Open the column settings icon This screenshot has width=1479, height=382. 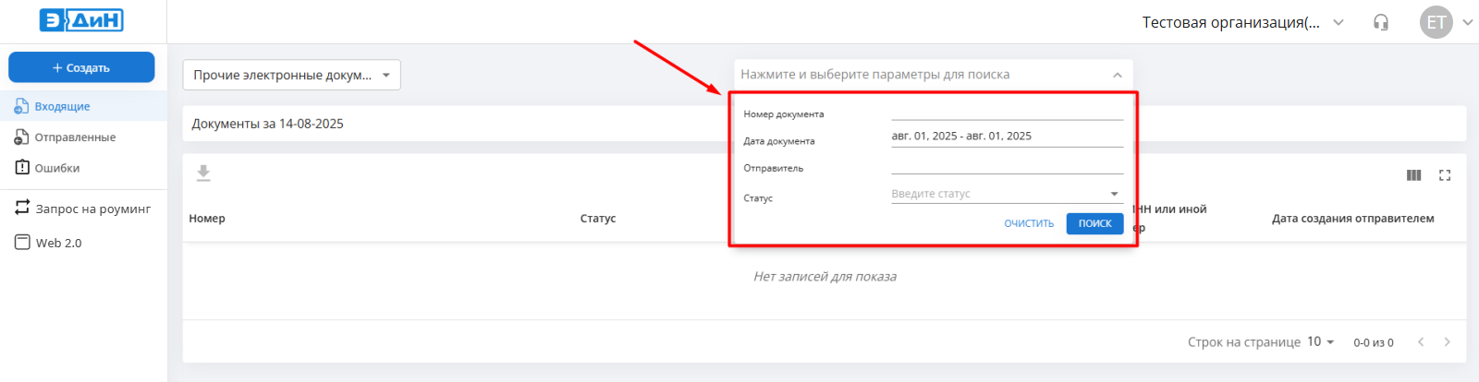(x=1413, y=175)
